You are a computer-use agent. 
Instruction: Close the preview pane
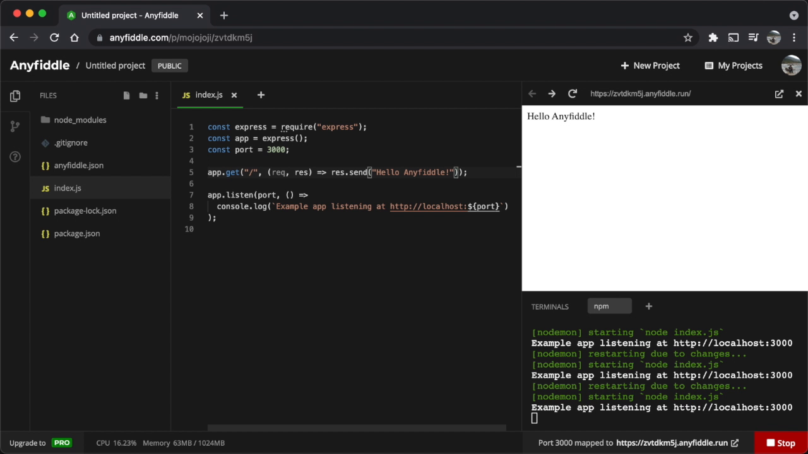click(x=799, y=93)
